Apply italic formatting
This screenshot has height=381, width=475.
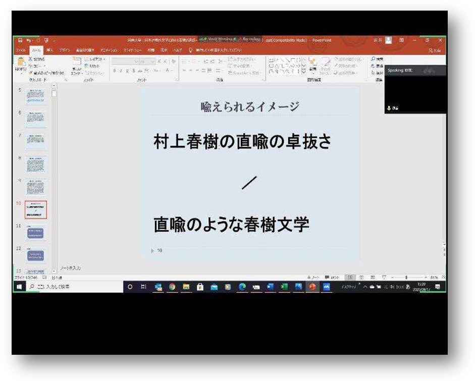[x=121, y=71]
